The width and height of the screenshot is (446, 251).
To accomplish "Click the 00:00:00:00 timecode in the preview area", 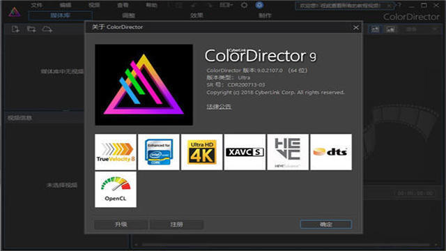I will click(415, 193).
